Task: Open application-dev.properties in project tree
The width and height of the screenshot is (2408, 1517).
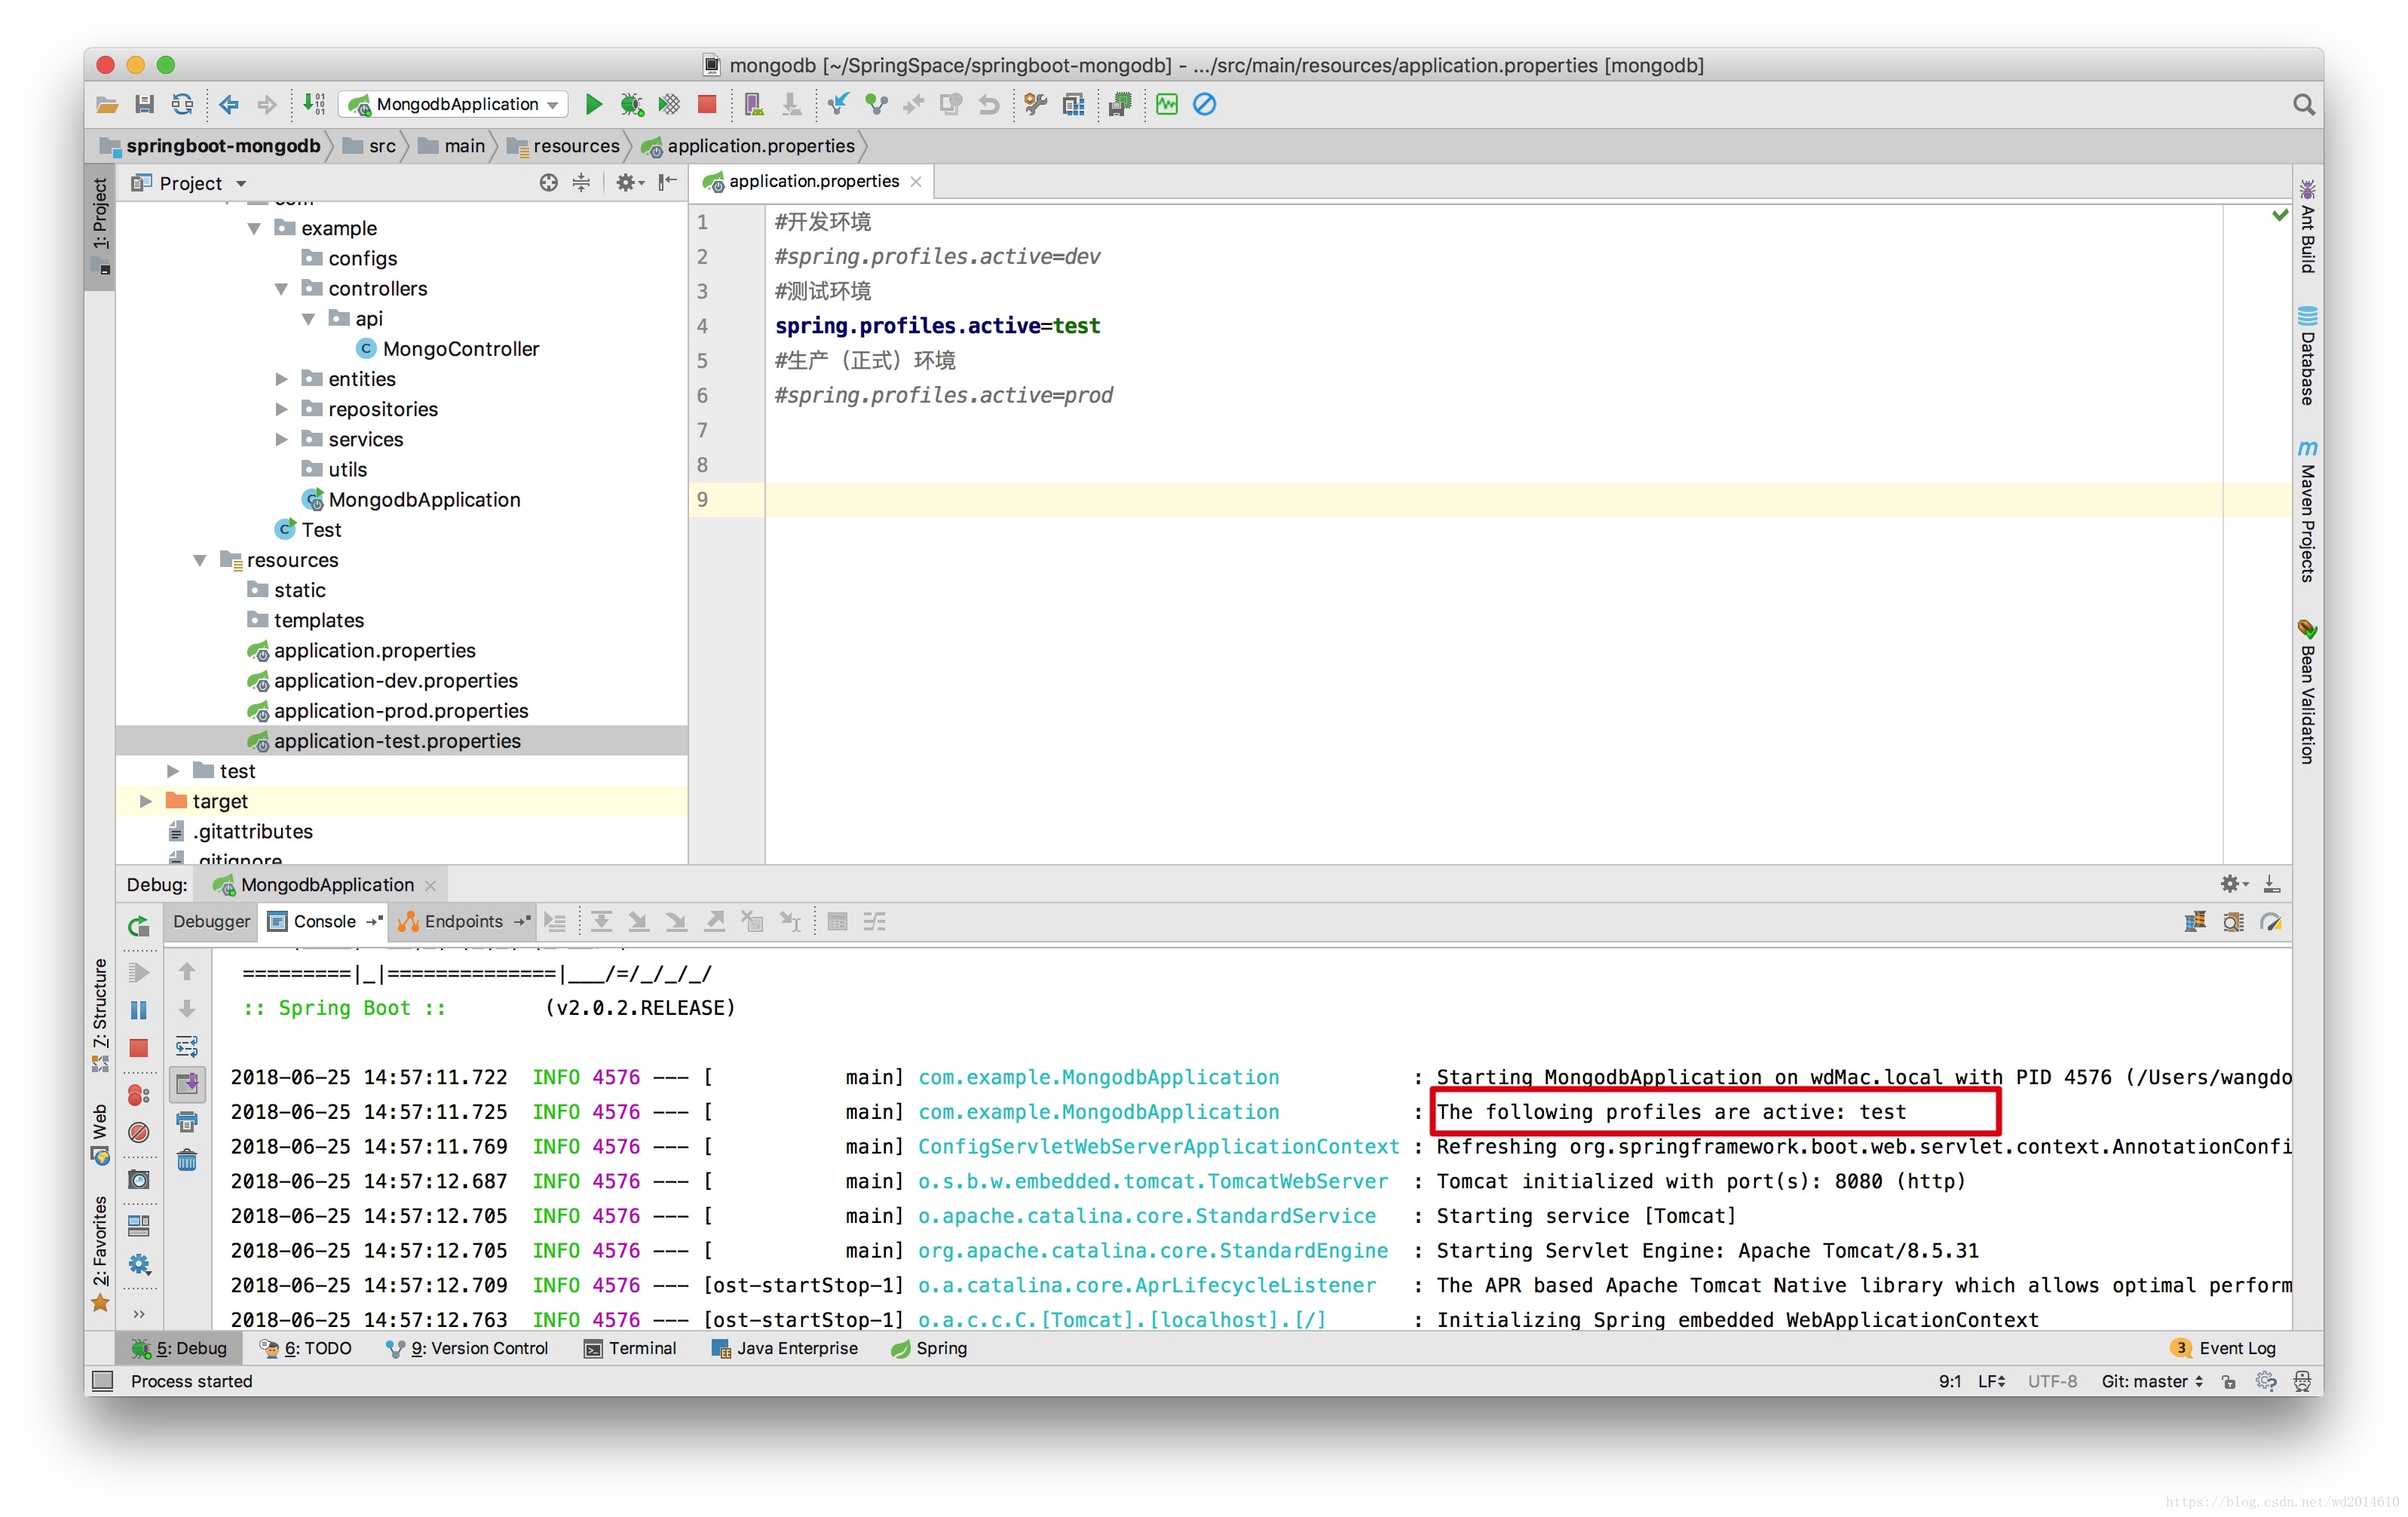Action: click(395, 681)
